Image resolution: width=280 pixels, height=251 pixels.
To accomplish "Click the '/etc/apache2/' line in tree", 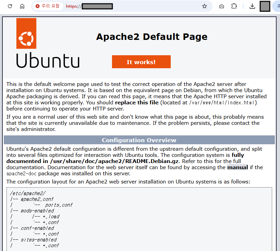I will [x=28, y=193].
